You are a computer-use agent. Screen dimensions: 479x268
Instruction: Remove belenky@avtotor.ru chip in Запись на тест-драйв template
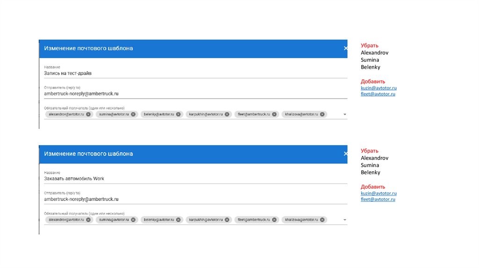[x=178, y=114]
